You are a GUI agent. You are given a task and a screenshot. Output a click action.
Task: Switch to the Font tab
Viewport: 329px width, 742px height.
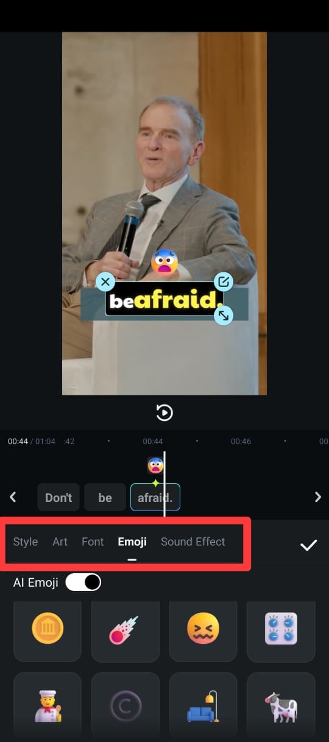pyautogui.click(x=93, y=542)
